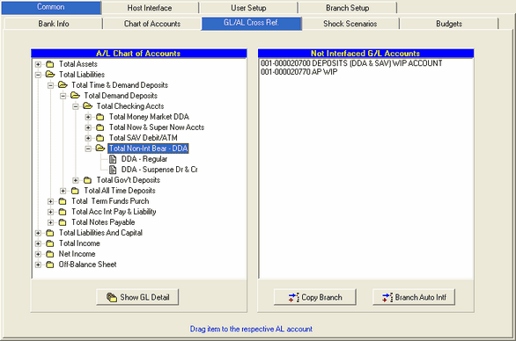Screen dimensions: 516x341
Task: Click the Total Money Market DDA folder icon
Action: [100, 117]
